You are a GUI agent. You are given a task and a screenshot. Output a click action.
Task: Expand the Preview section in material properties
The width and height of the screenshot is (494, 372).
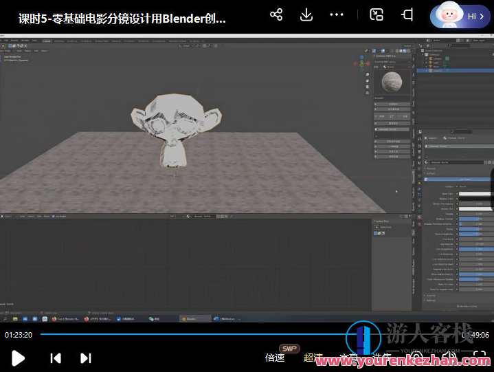click(430, 168)
